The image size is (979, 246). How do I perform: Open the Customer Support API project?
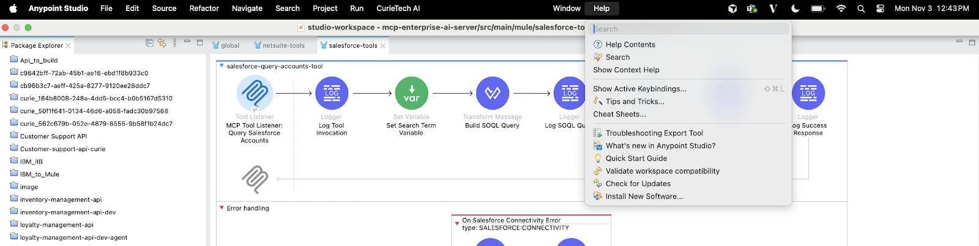[49, 136]
